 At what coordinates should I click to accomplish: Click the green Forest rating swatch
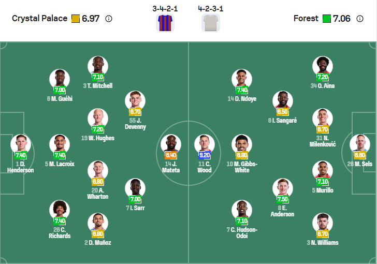(x=326, y=19)
